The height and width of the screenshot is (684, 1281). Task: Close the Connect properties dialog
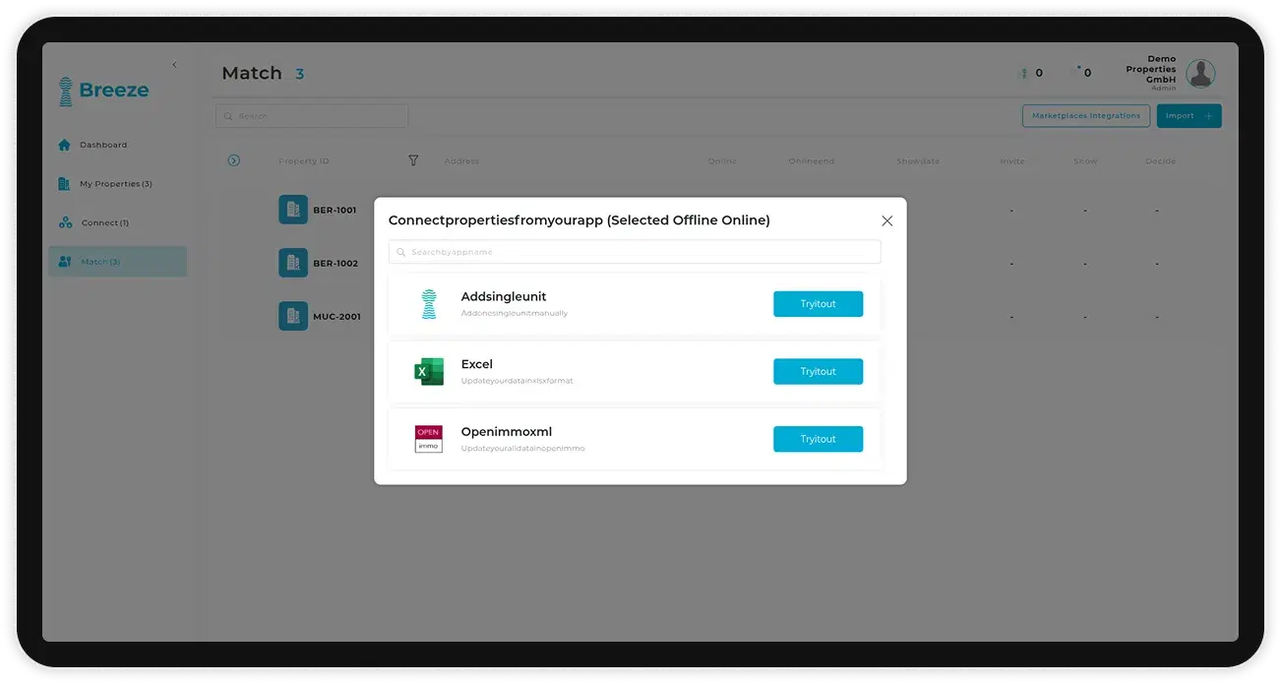[x=886, y=220]
